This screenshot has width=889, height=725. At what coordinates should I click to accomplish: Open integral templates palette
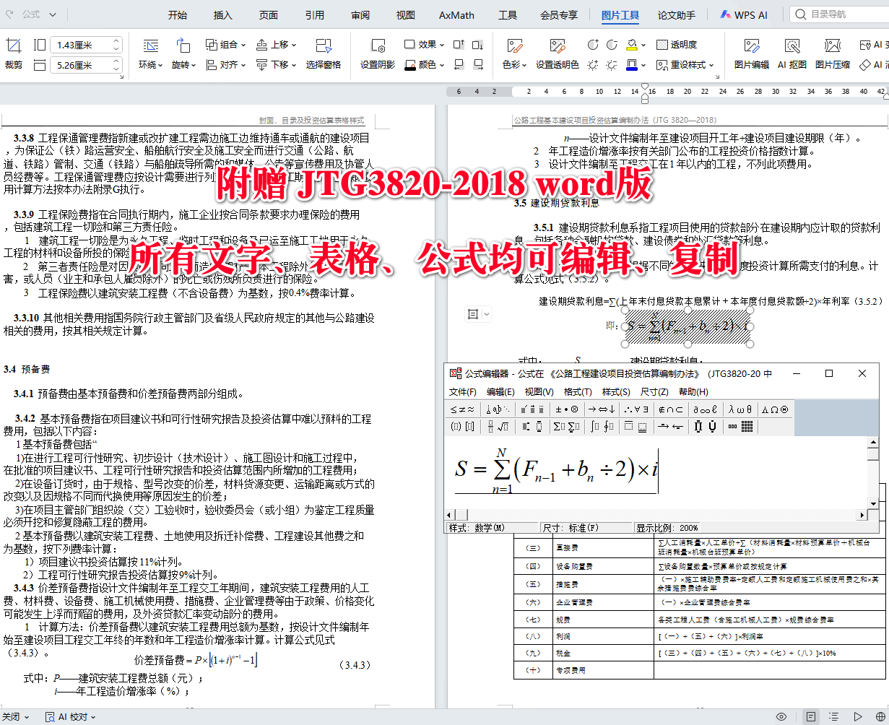602,427
